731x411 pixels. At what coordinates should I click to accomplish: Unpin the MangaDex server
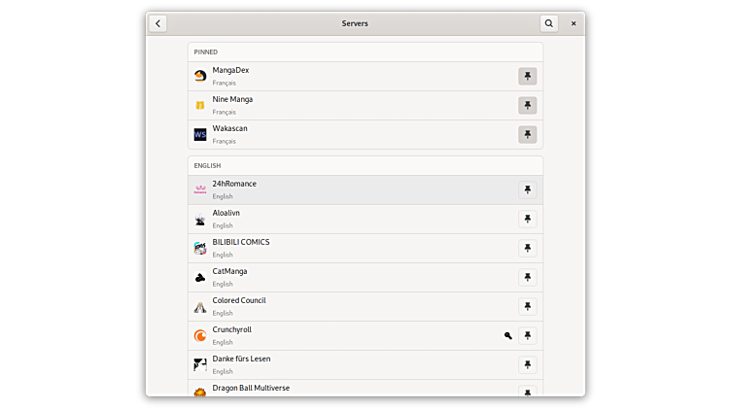527,76
